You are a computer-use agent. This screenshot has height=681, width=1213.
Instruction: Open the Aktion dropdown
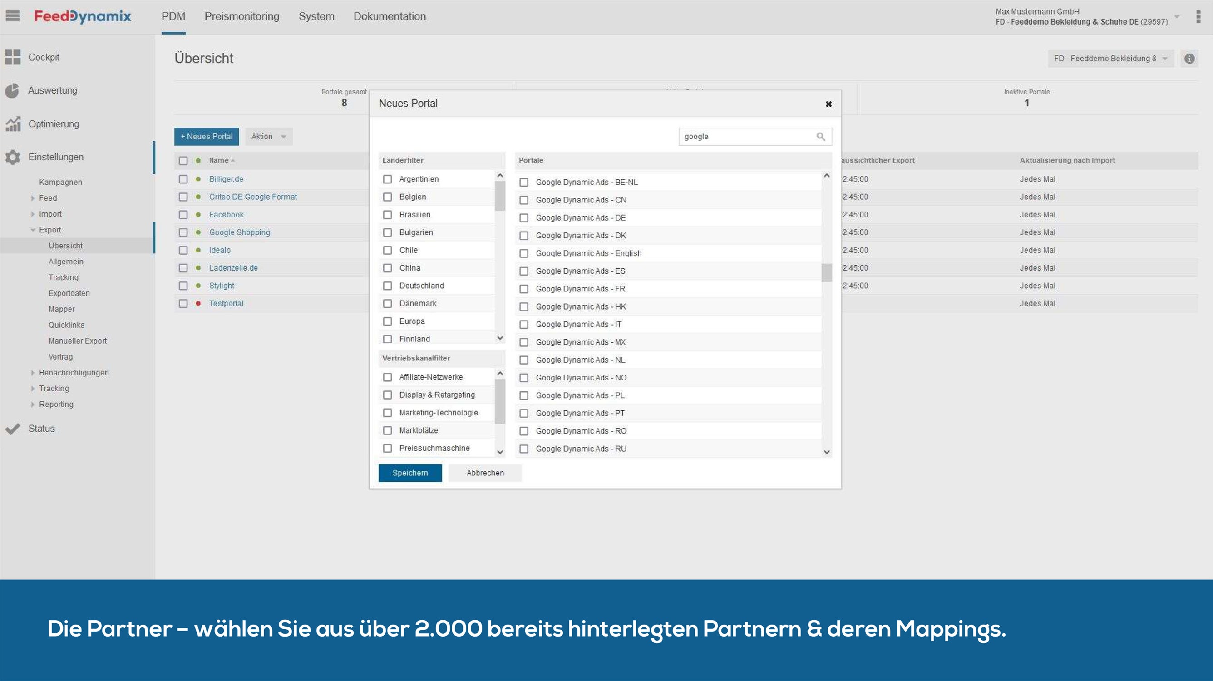coord(268,137)
